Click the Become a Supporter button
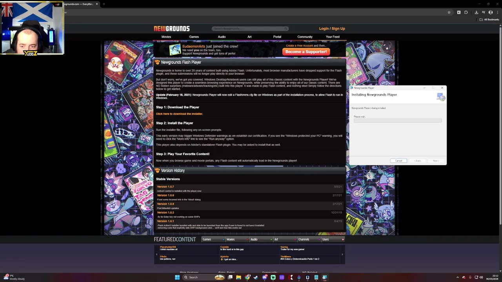The height and width of the screenshot is (282, 502). coord(306,52)
